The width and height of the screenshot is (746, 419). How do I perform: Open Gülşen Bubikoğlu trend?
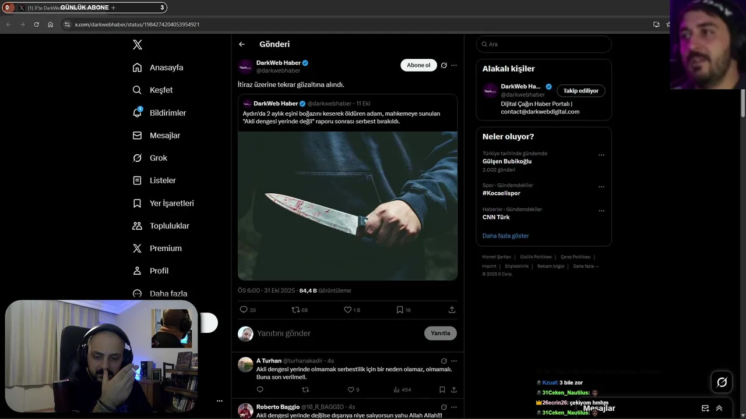point(507,161)
